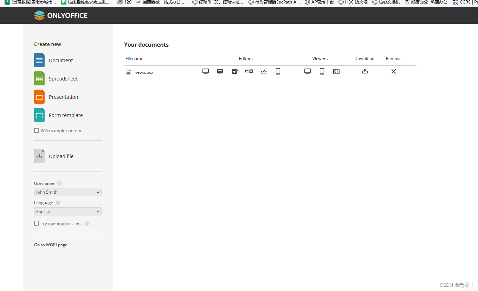The width and height of the screenshot is (478, 291).
Task: Create a new Form template
Action: (59, 115)
